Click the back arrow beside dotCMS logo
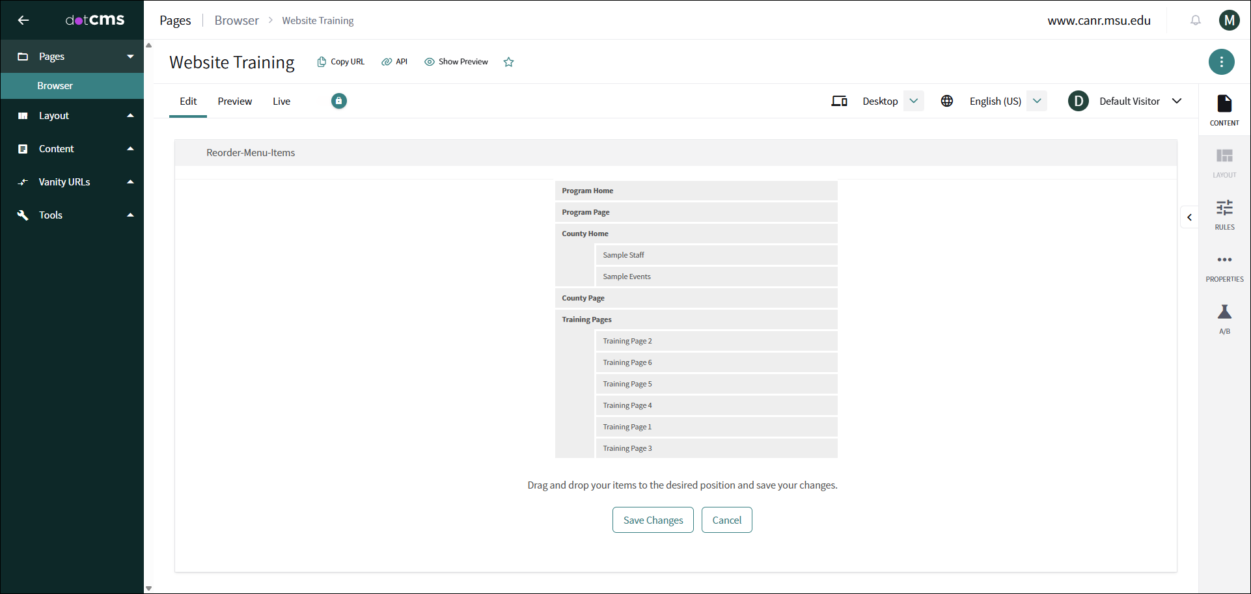Viewport: 1251px width, 594px height. (23, 20)
